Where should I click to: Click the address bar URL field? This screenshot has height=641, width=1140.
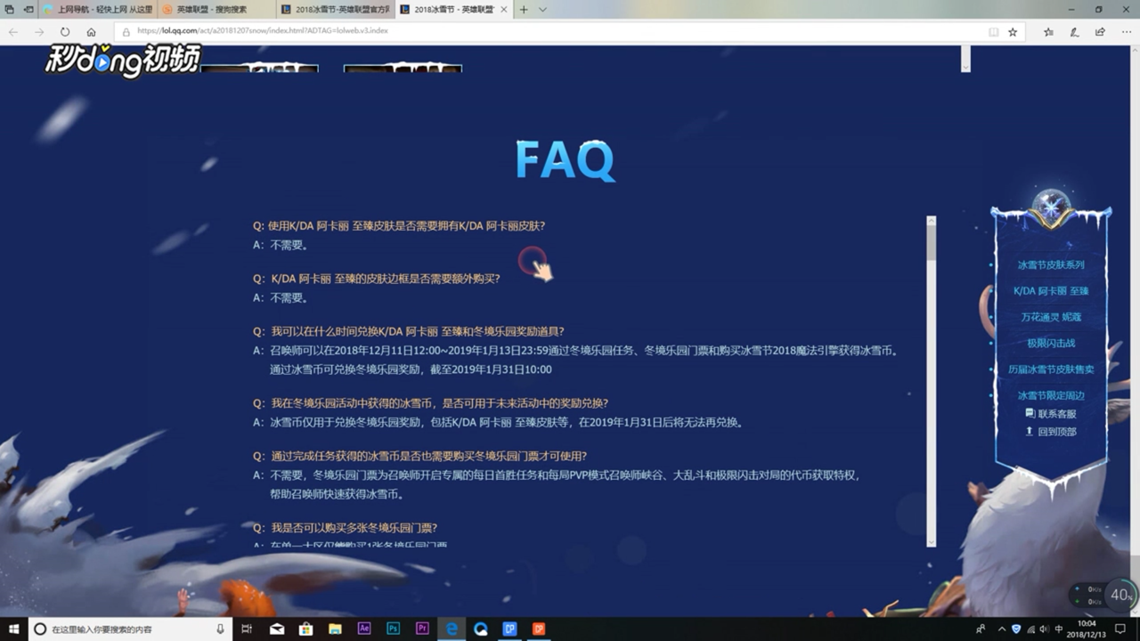coord(552,31)
